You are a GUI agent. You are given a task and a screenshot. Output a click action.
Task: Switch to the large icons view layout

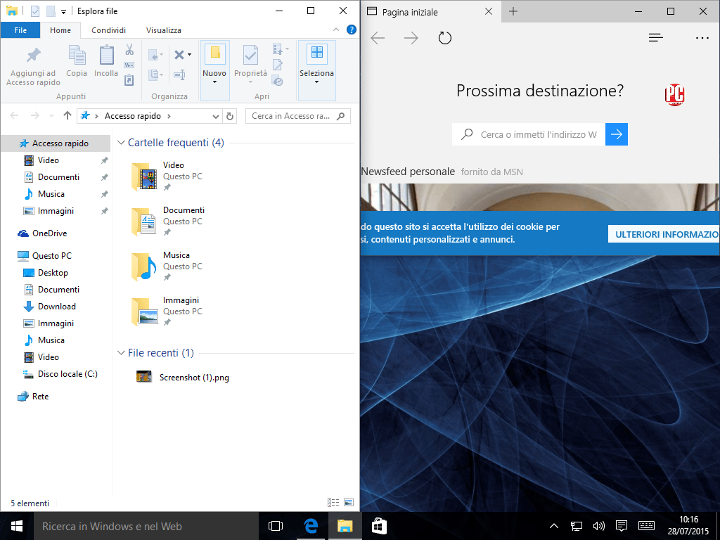click(x=349, y=502)
